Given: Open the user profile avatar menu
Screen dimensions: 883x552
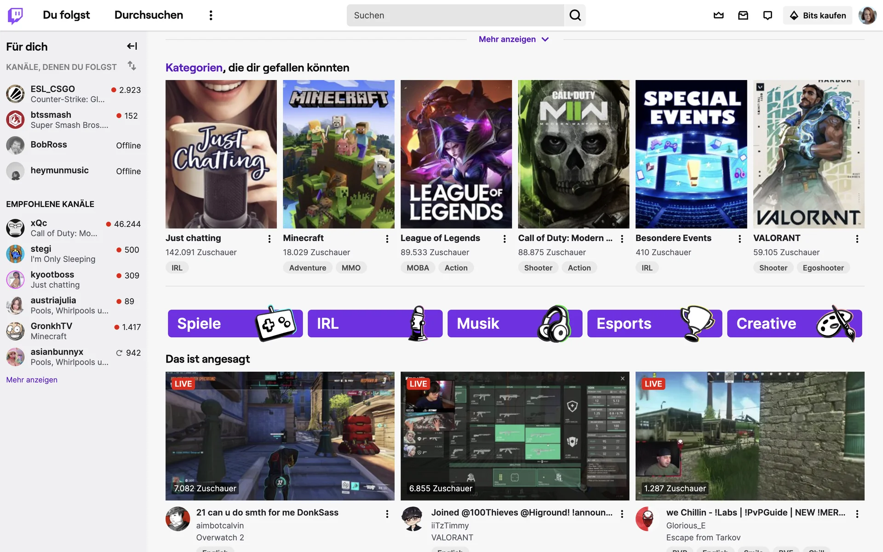Looking at the screenshot, I should (867, 15).
